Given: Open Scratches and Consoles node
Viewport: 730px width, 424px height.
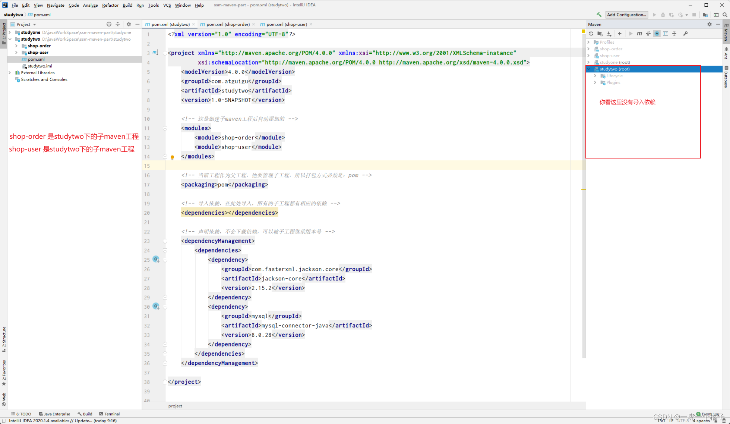Looking at the screenshot, I should (x=44, y=79).
